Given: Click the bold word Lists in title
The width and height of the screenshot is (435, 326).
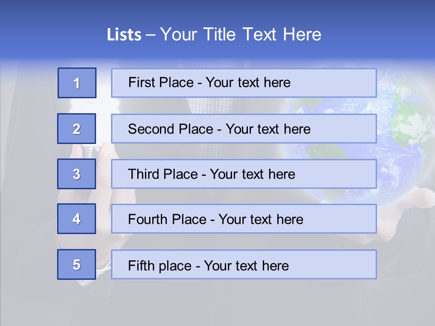Looking at the screenshot, I should [124, 35].
